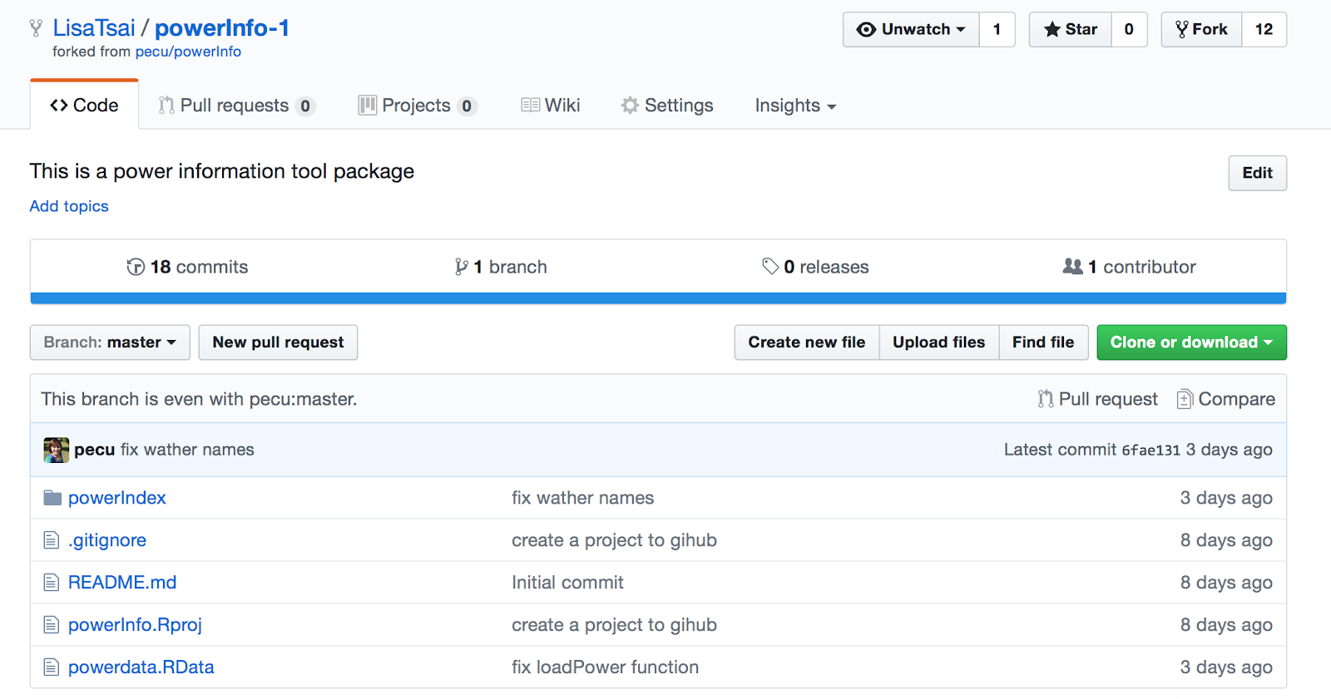1331x699 pixels.
Task: Click the tag icon next to 0 releases
Action: 770,266
